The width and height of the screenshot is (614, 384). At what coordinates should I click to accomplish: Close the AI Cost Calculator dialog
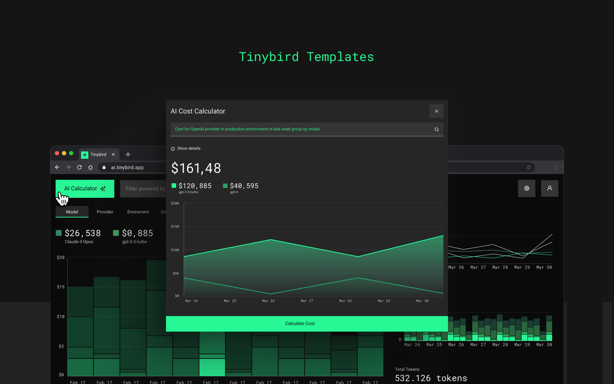(x=437, y=111)
